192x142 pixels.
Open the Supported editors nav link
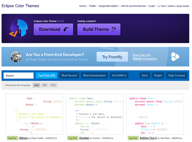pos(108,6)
